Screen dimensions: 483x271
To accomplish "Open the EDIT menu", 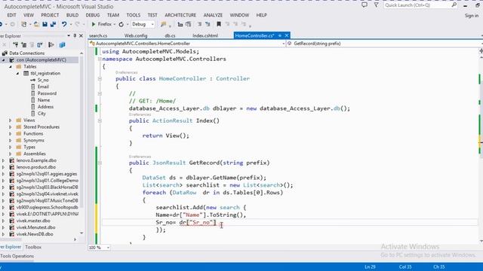I will [12, 15].
